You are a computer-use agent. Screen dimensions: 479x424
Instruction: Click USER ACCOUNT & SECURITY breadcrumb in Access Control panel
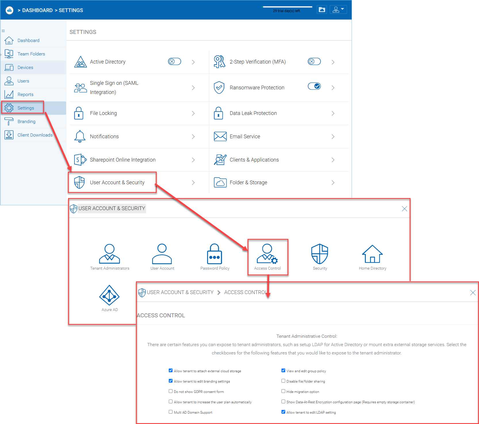point(180,292)
